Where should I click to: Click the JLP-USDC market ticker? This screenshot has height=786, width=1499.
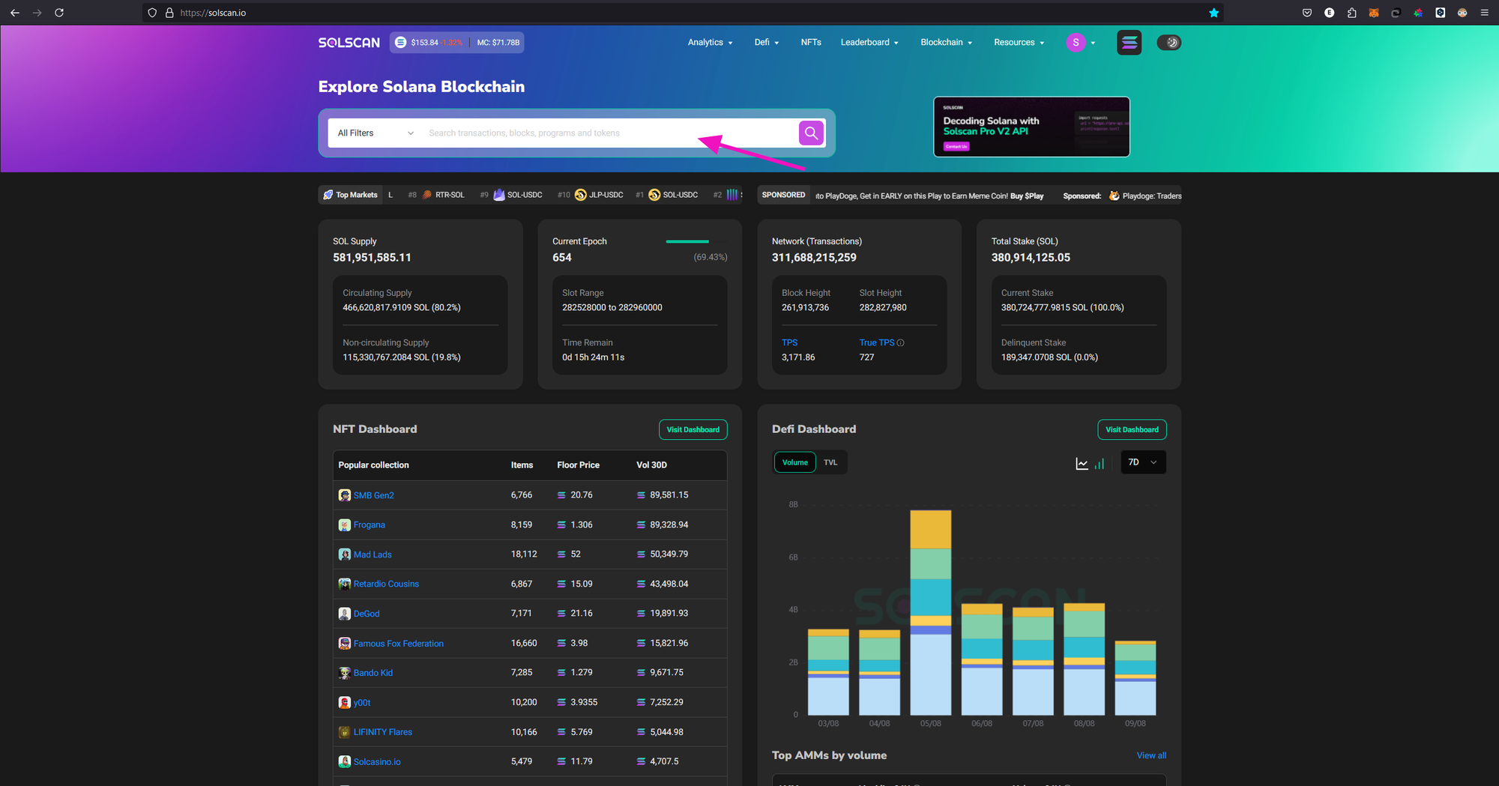599,195
